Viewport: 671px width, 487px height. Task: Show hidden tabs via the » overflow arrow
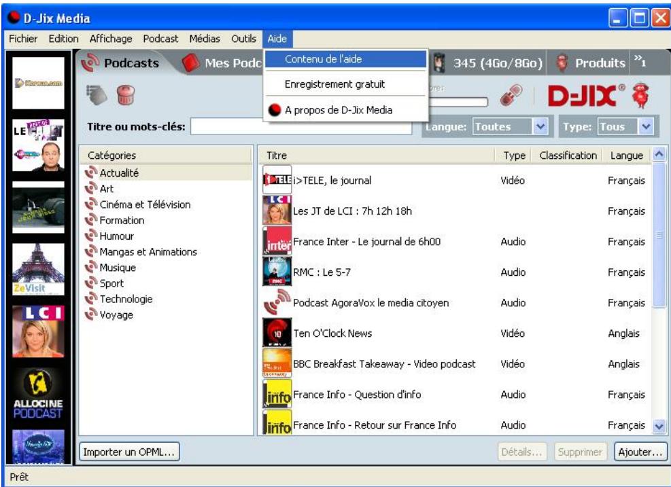[640, 62]
